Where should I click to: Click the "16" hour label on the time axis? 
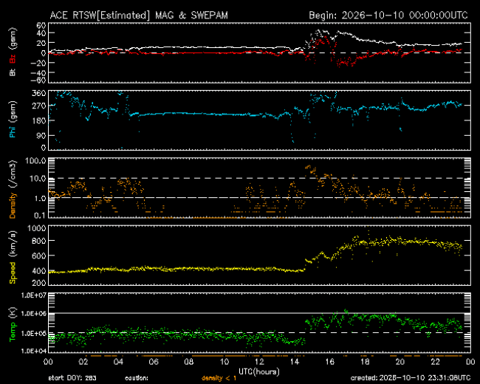coord(330,362)
